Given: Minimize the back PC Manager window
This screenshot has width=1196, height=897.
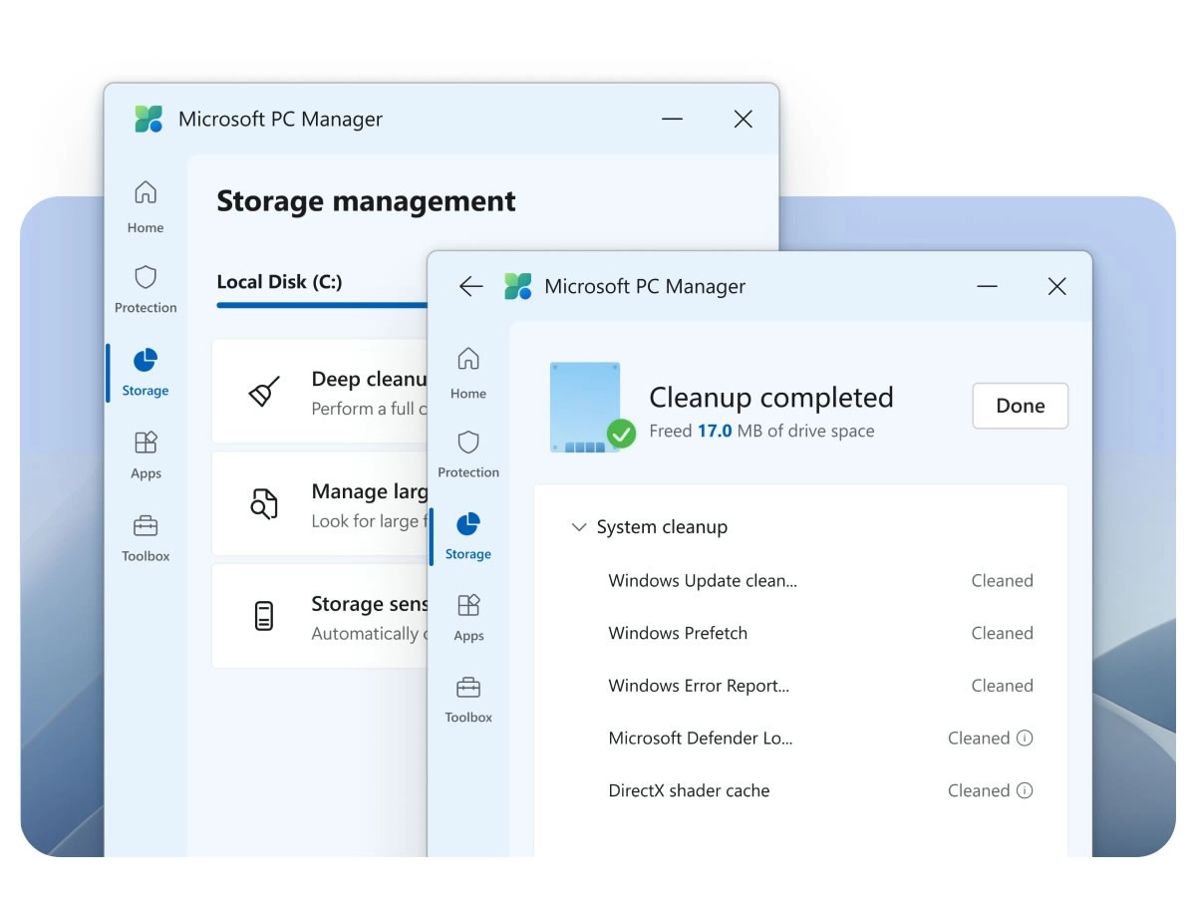Looking at the screenshot, I should pyautogui.click(x=673, y=120).
